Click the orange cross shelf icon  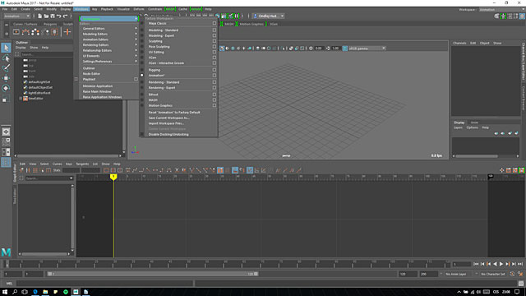click(x=67, y=32)
